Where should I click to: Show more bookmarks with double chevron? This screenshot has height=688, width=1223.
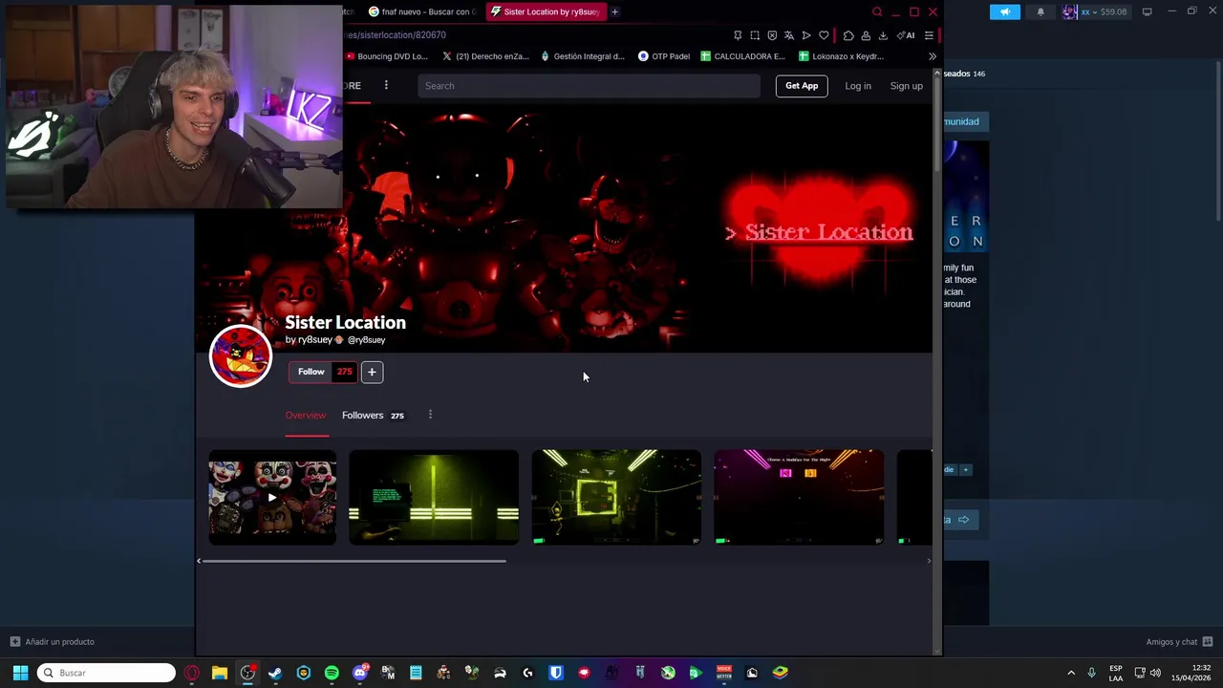click(933, 56)
